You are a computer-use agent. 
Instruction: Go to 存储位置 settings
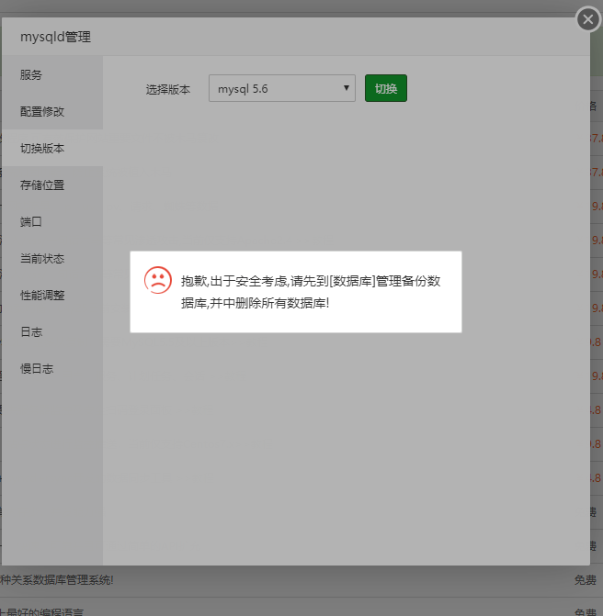click(52, 185)
